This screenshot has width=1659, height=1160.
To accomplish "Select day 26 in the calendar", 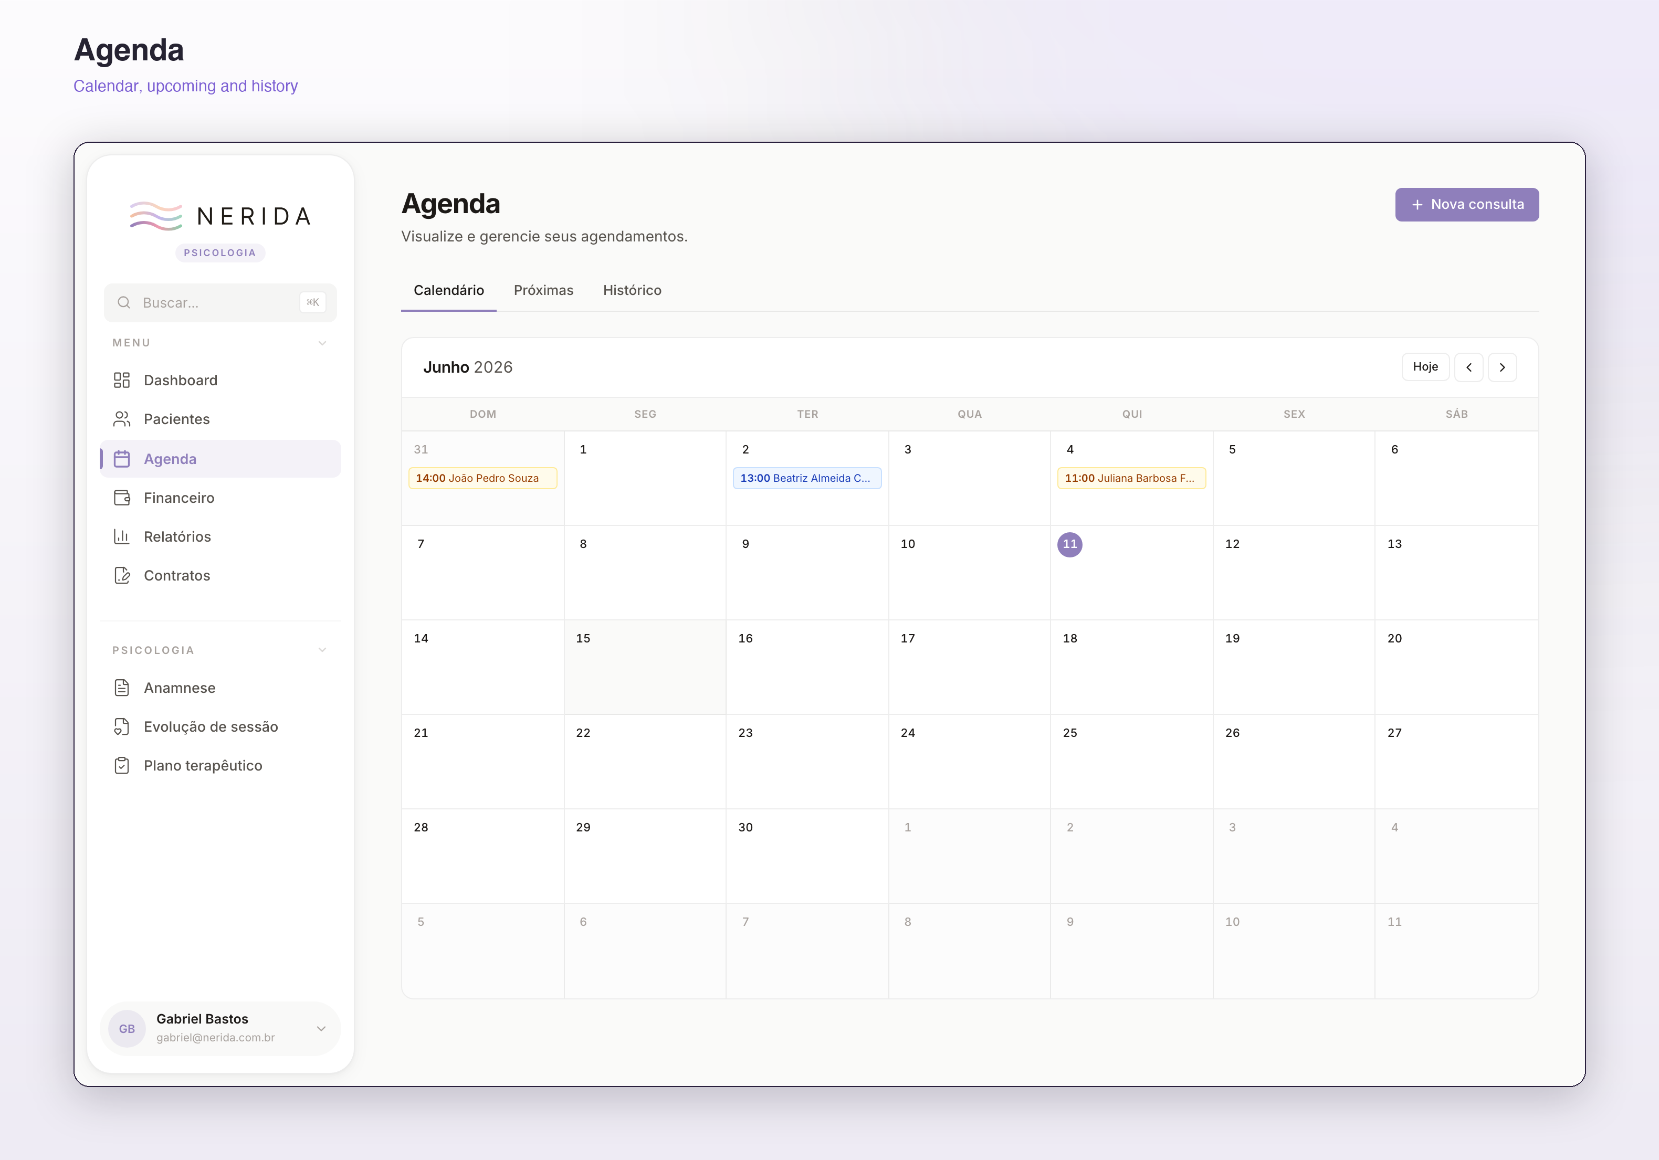I will point(1294,761).
